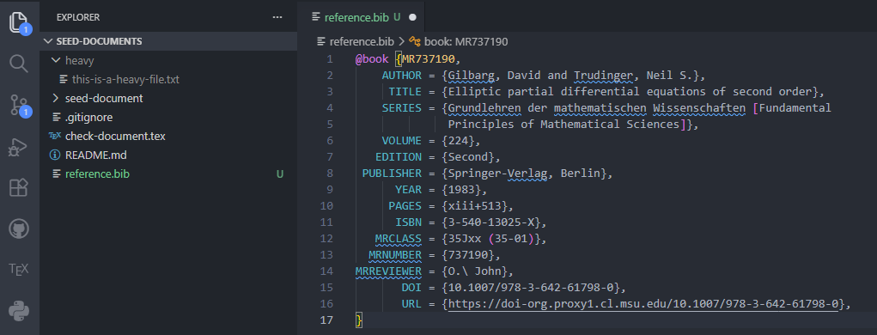Click the EDITION field name

point(399,157)
